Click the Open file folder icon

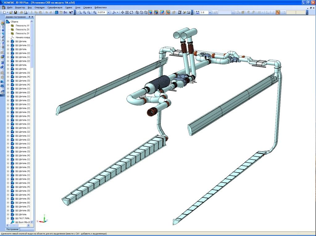(11, 13)
